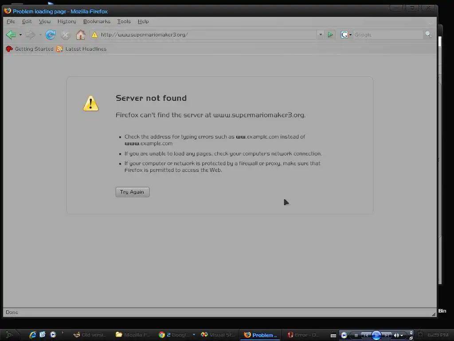Image resolution: width=454 pixels, height=341 pixels.
Task: Click the Done status bar text
Action: (12, 312)
